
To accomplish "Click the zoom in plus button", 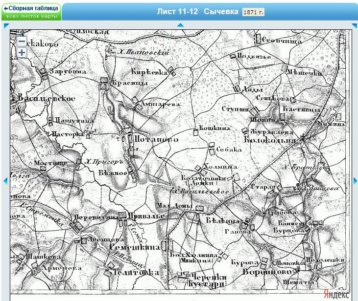I will coord(22,53).
